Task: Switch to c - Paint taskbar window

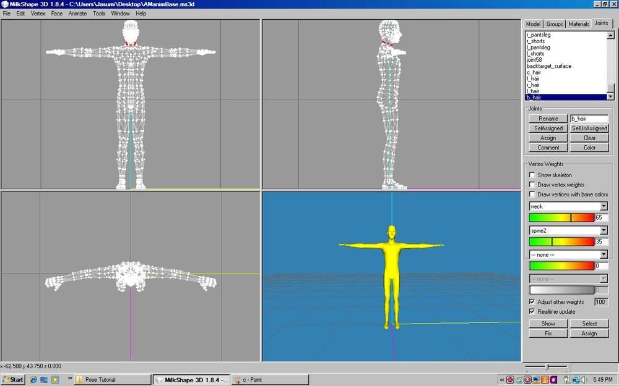Action: click(270, 379)
